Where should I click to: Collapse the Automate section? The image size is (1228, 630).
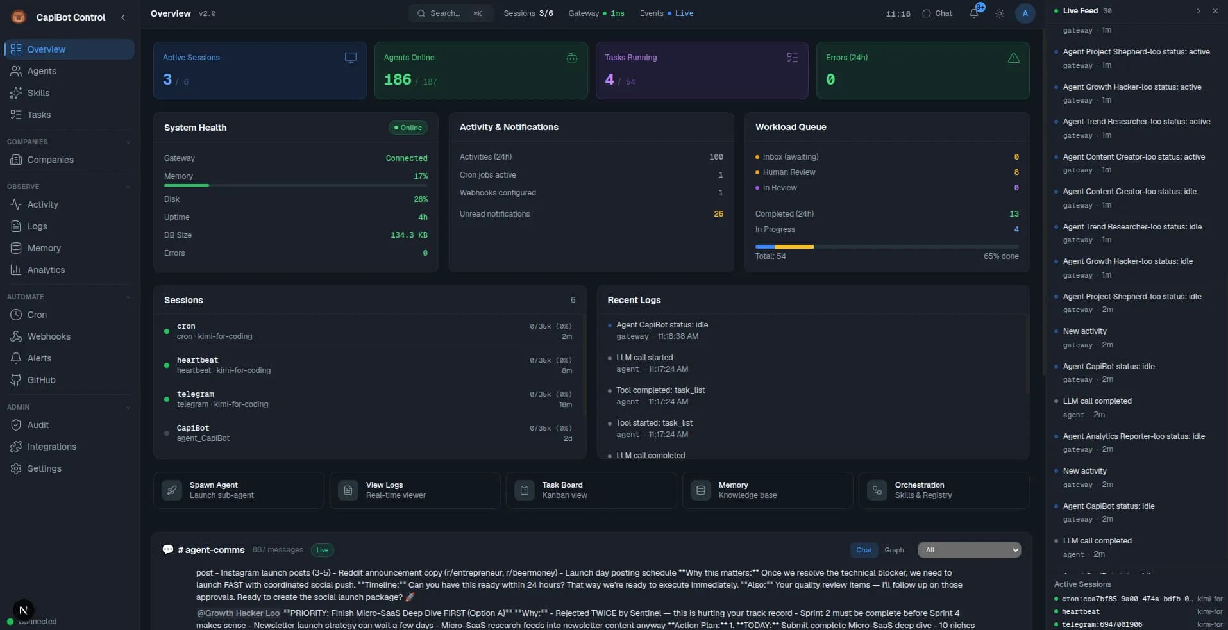(128, 297)
